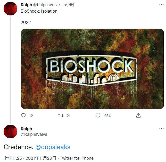166x162 pixels.
Task: Click the 254 likes count
Action: [107, 116]
